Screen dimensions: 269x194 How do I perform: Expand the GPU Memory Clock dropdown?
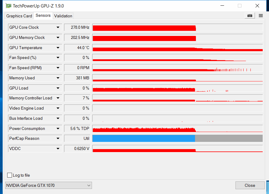coord(58,37)
